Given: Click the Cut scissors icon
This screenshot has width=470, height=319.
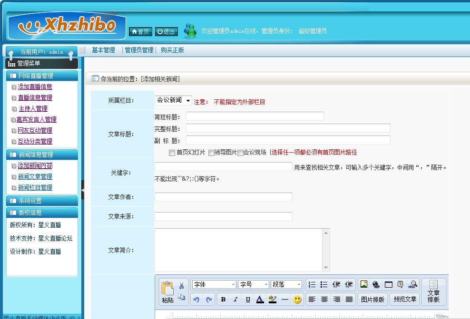Looking at the screenshot, I should pos(182,286).
